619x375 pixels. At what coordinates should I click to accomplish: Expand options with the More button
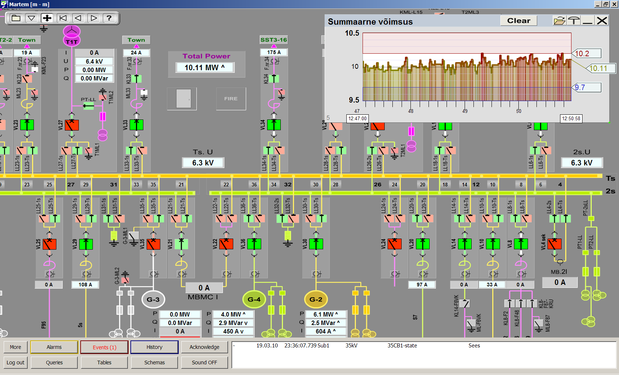click(15, 347)
